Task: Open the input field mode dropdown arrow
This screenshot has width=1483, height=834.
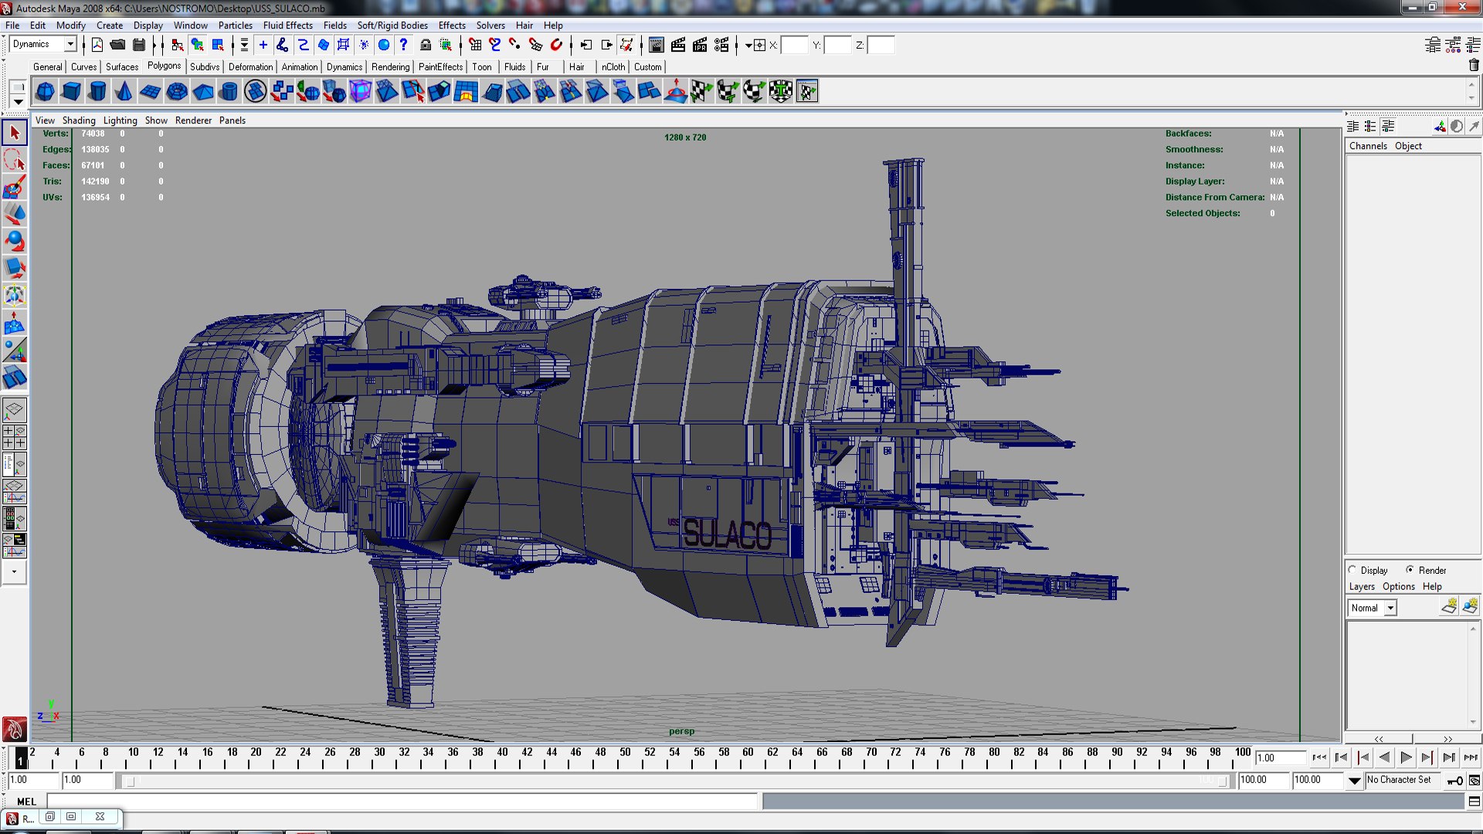Action: coord(748,46)
